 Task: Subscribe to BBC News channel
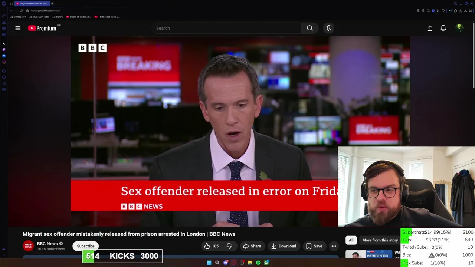[86, 246]
